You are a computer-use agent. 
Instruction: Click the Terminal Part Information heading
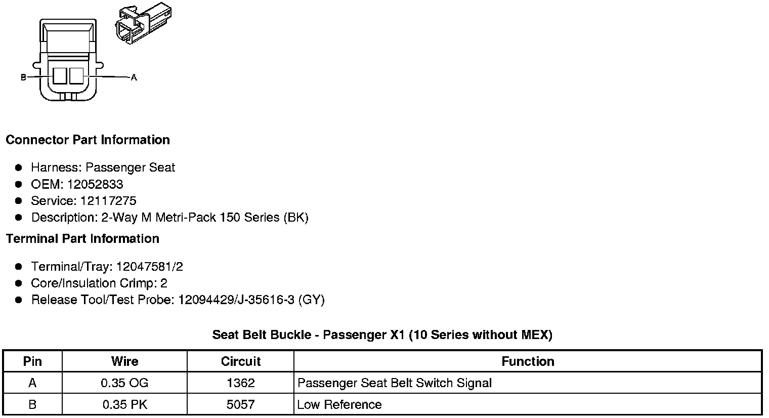click(82, 238)
